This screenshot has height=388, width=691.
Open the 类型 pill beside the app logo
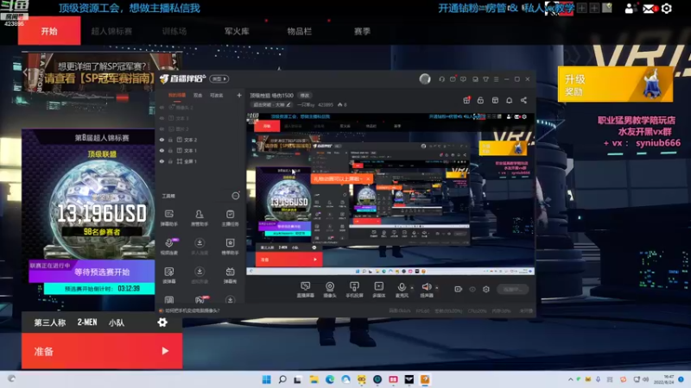click(219, 78)
